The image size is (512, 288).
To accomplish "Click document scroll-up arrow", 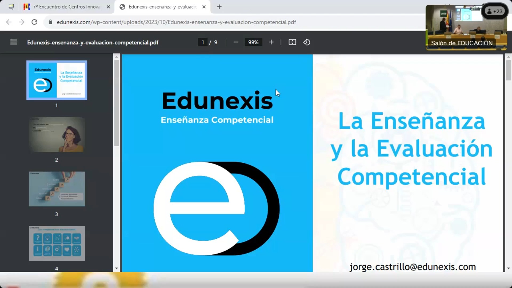I will click(508, 57).
